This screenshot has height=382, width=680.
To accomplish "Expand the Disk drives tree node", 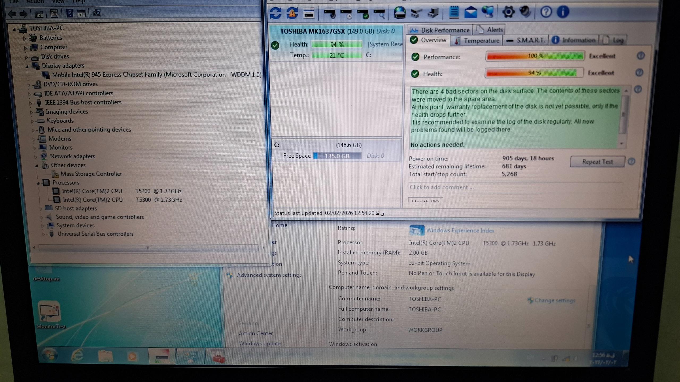I will point(26,57).
